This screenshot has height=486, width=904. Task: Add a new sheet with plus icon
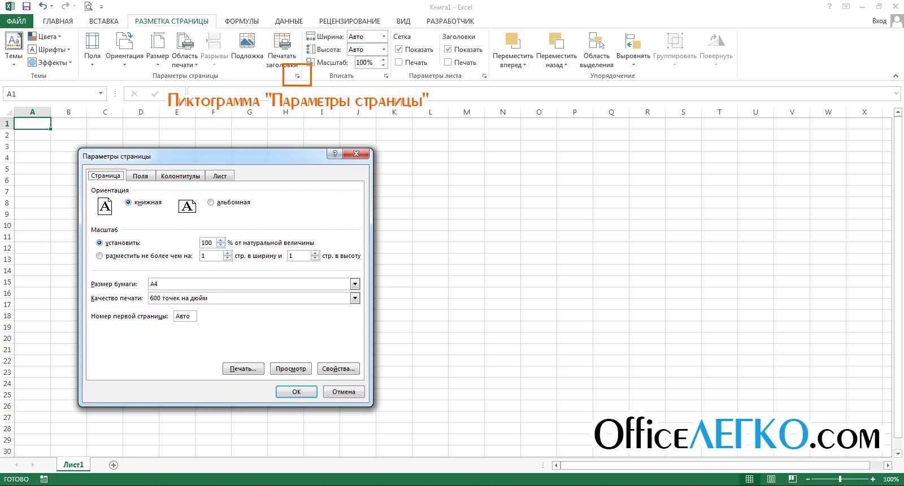click(x=114, y=465)
